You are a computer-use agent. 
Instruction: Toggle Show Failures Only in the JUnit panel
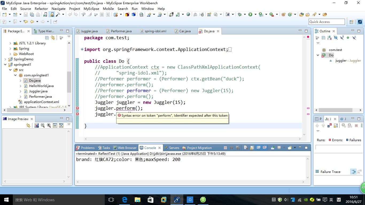330,125
